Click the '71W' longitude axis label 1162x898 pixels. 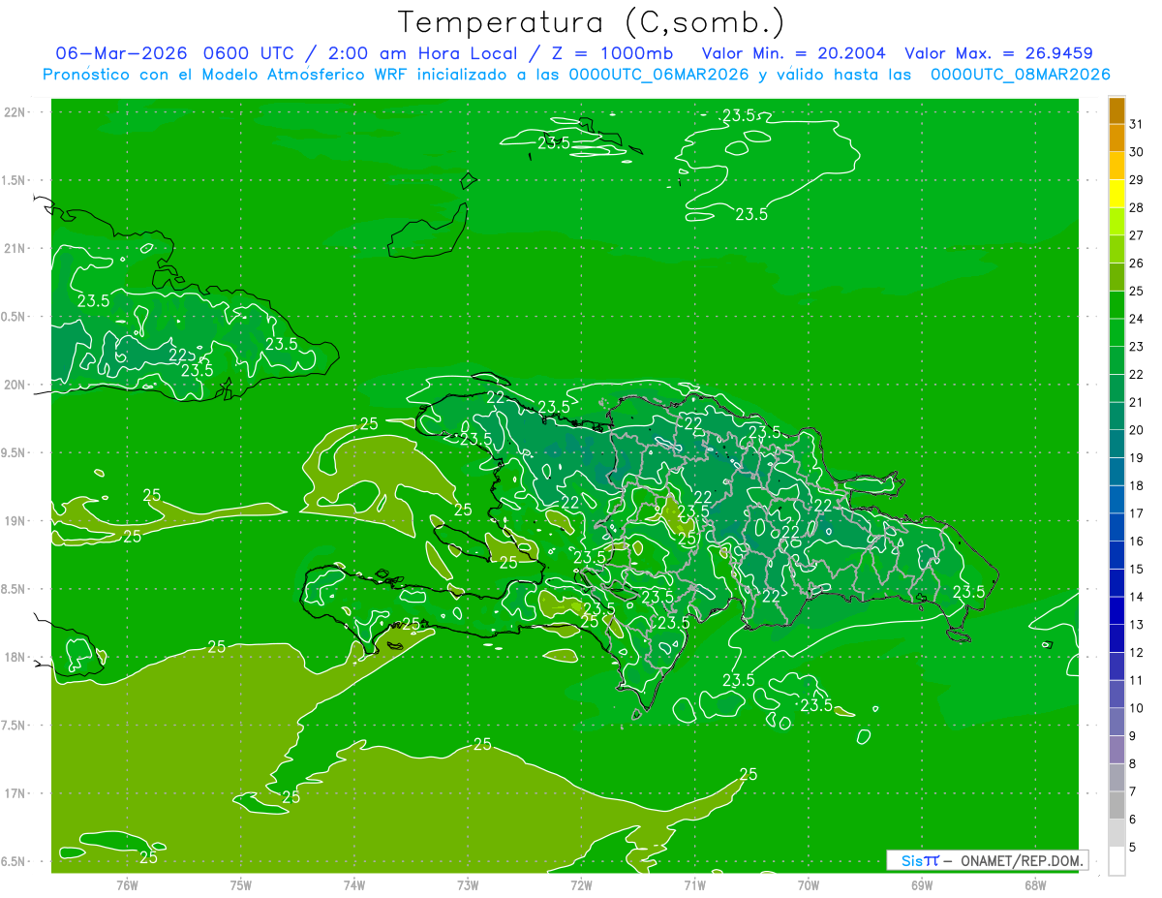click(694, 885)
